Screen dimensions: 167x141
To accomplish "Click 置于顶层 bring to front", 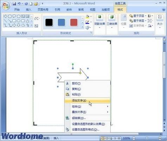I will pyautogui.click(x=138, y=16).
